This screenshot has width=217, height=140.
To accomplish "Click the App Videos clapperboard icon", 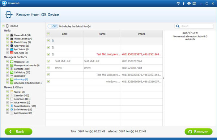I will pyautogui.click(x=12, y=49).
